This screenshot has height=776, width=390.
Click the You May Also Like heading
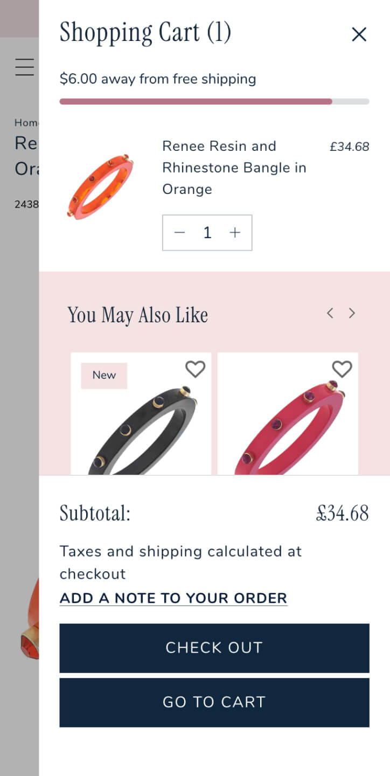point(137,315)
